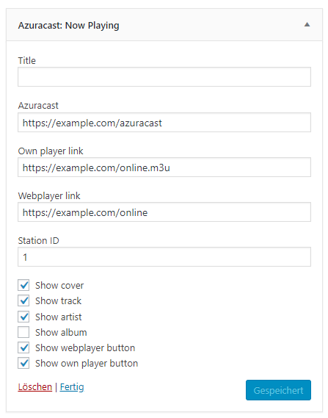The width and height of the screenshot is (328, 418).
Task: Focus the Station ID field containing 1
Action: [x=164, y=256]
